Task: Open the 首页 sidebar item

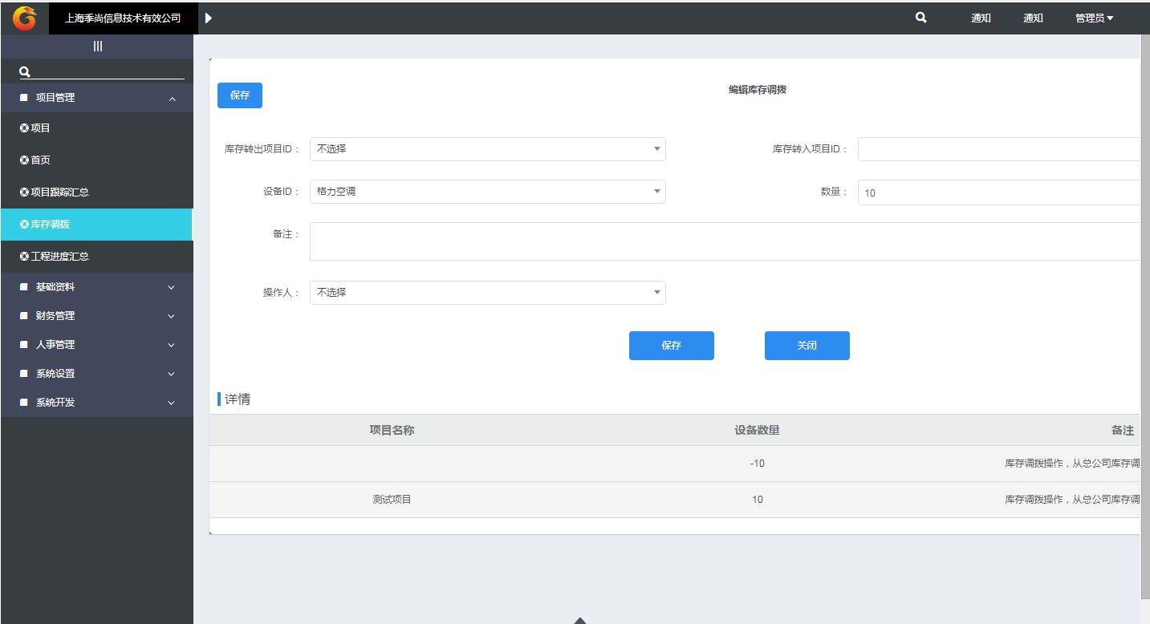Action: (x=40, y=160)
